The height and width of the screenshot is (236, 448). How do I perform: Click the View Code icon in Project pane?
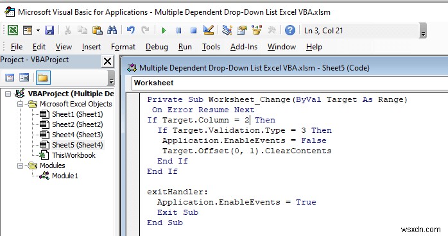[10, 78]
